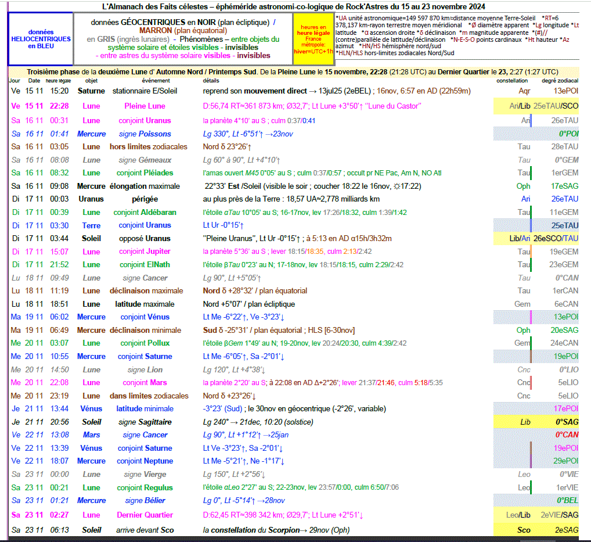Click the "degré zodiacal" column header

click(560, 81)
